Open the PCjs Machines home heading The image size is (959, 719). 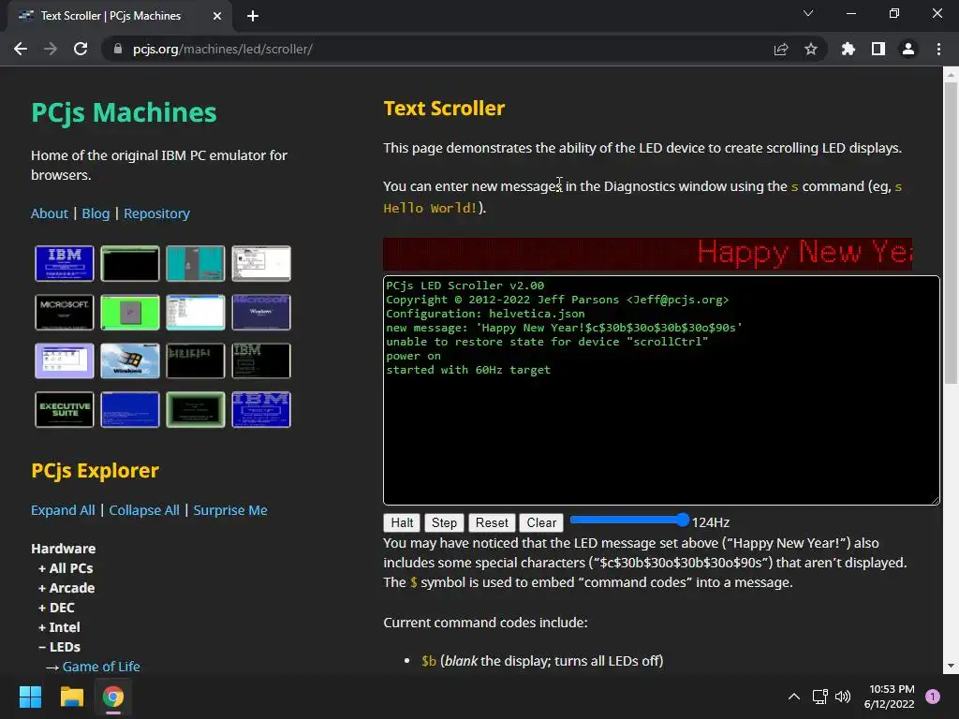(125, 112)
